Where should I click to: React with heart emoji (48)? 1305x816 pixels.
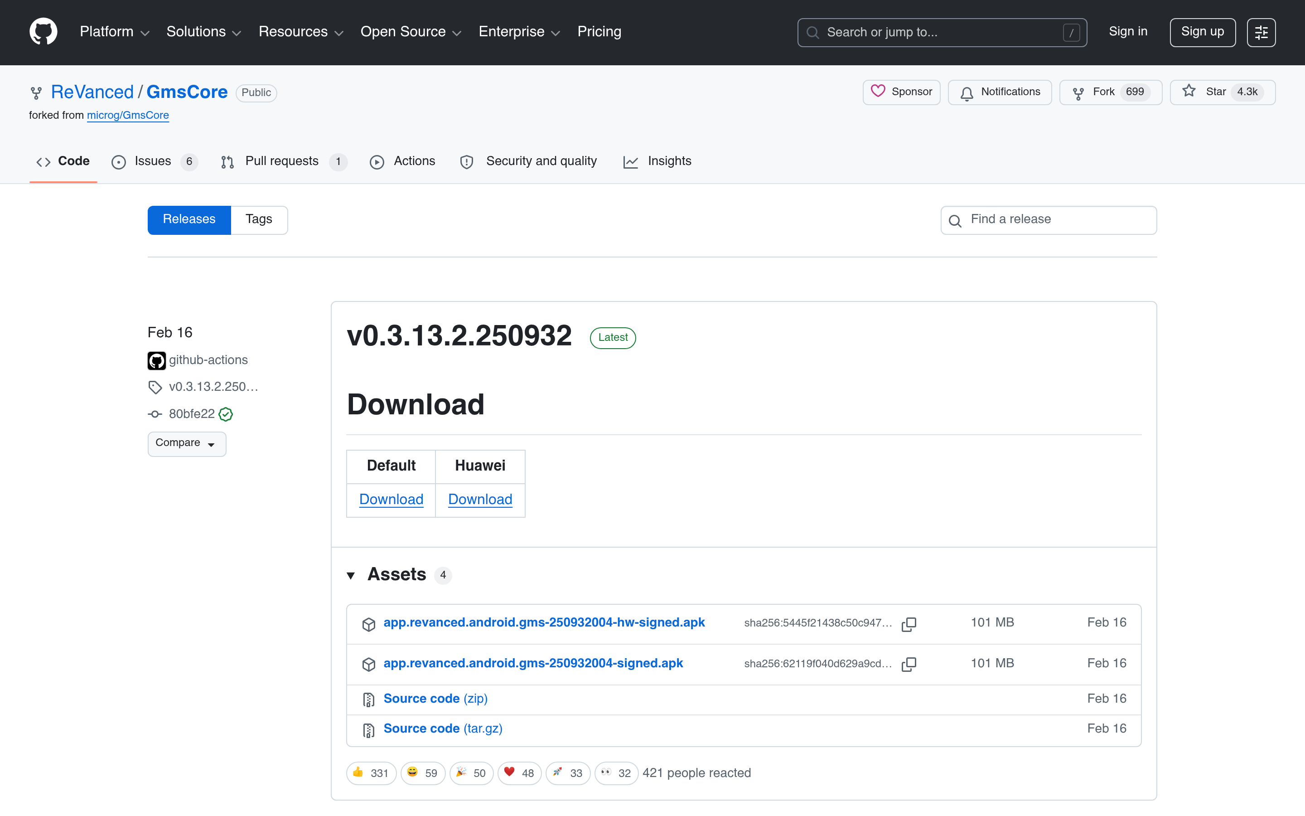click(519, 773)
